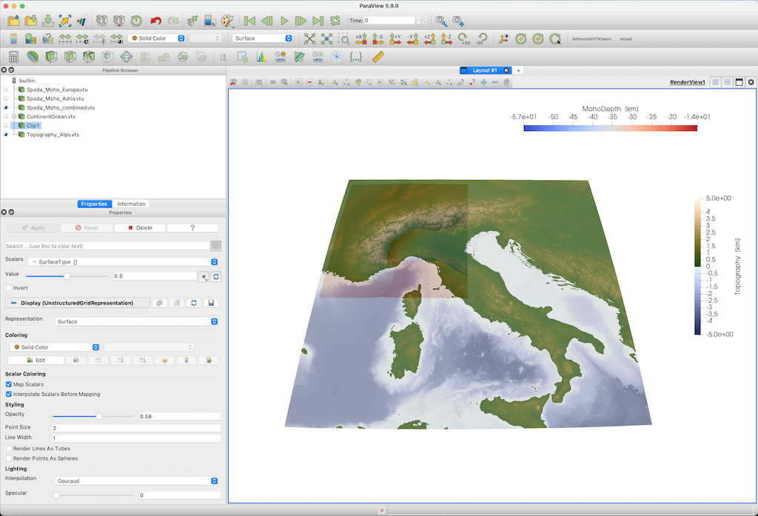Click the Reset Camera icon
The width and height of the screenshot is (758, 516).
pyautogui.click(x=310, y=38)
